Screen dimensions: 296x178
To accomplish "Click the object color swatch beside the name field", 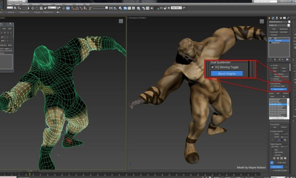I will pos(290,22).
